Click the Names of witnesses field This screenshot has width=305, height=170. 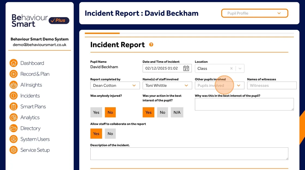point(272,85)
